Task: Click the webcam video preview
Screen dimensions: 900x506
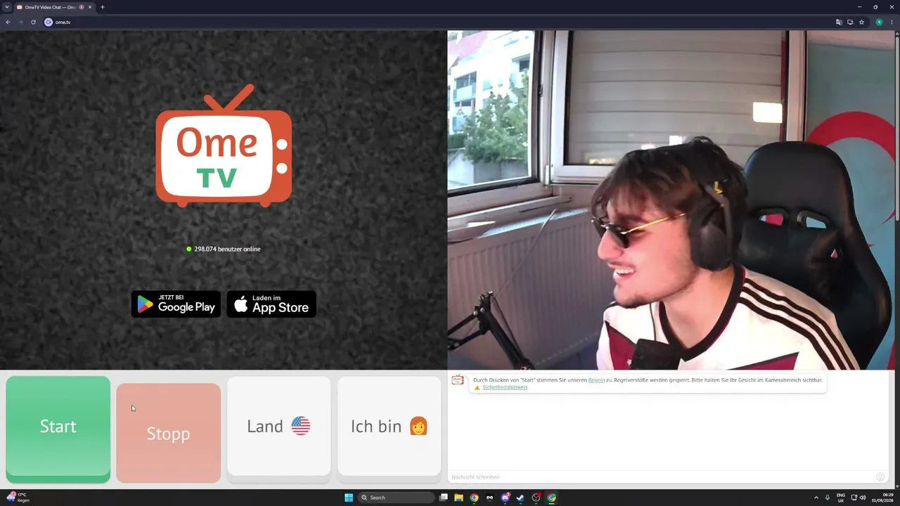Action: tap(671, 200)
